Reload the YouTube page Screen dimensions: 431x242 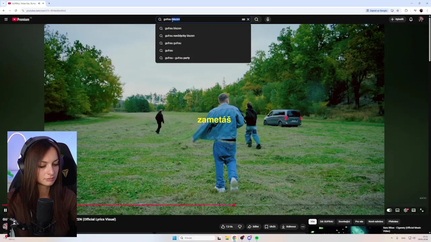pos(16,10)
